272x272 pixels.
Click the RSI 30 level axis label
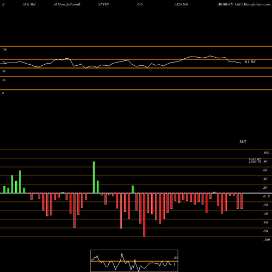4,80
